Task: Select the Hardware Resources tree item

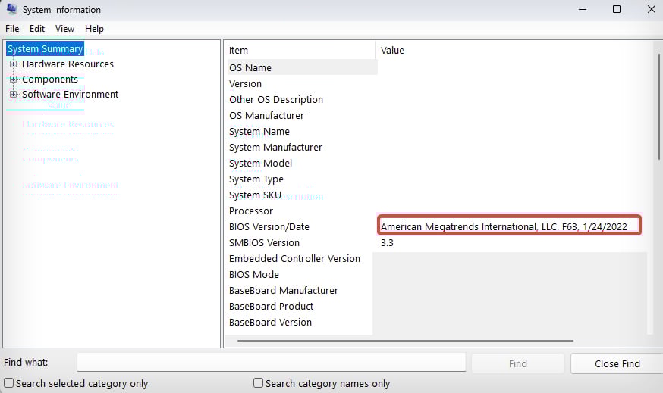Action: point(68,64)
